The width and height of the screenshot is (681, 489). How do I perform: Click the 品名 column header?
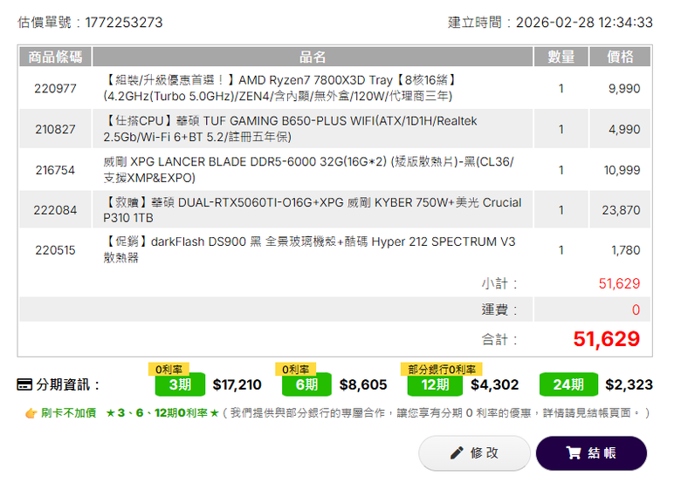click(313, 57)
